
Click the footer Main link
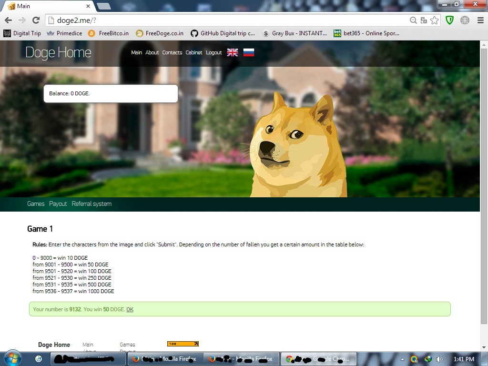[x=88, y=345]
